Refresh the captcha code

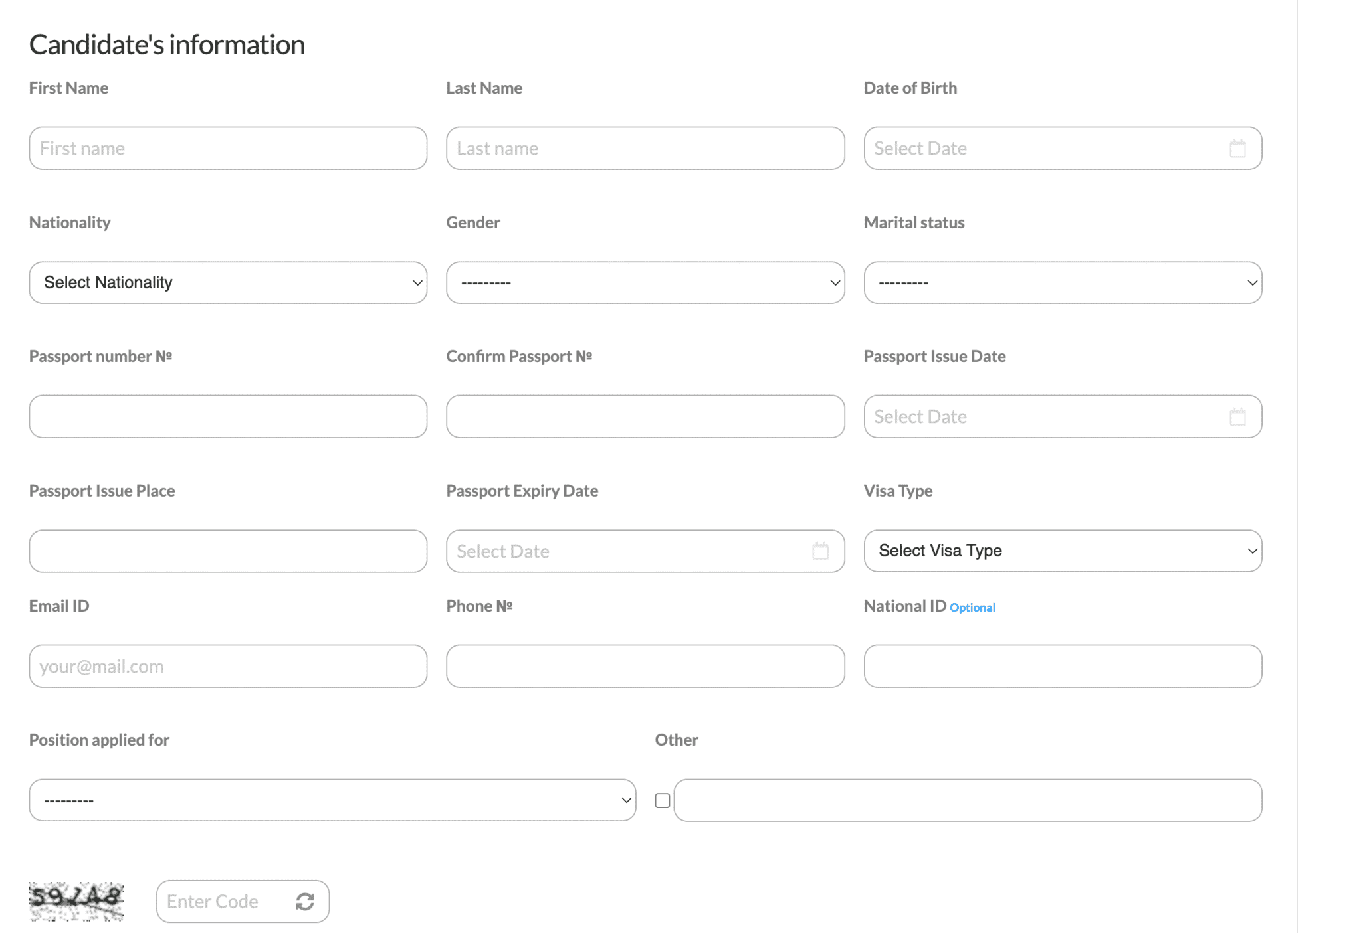click(x=305, y=901)
